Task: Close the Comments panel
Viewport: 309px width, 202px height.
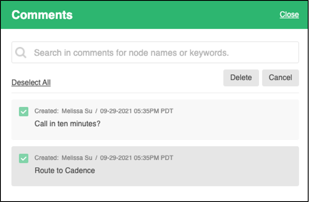Action: pos(289,15)
